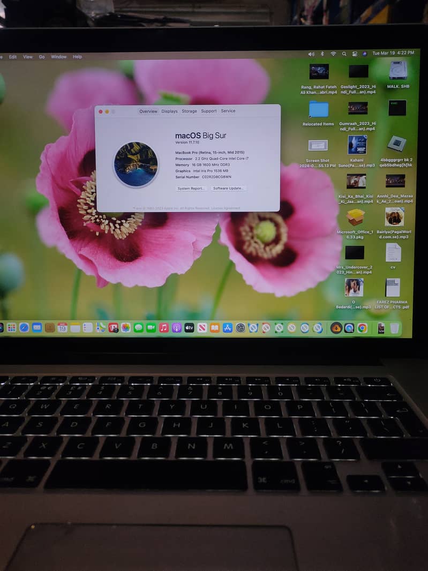
Task: Open the Notes app in the Dock
Action: click(75, 328)
